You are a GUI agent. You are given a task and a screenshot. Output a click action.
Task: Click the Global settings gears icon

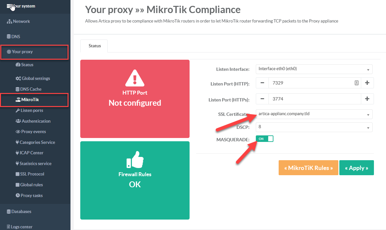[x=18, y=78]
